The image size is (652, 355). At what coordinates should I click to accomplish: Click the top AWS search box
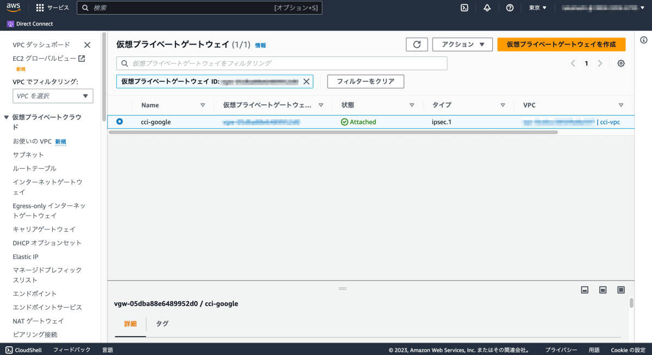[199, 8]
